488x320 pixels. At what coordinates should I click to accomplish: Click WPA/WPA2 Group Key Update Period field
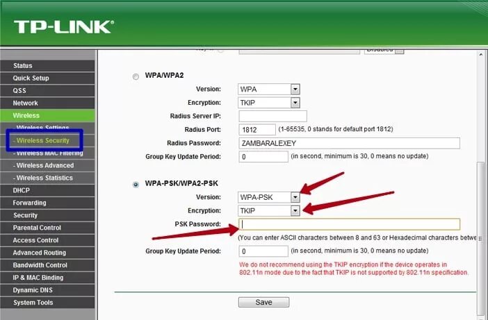(263, 157)
